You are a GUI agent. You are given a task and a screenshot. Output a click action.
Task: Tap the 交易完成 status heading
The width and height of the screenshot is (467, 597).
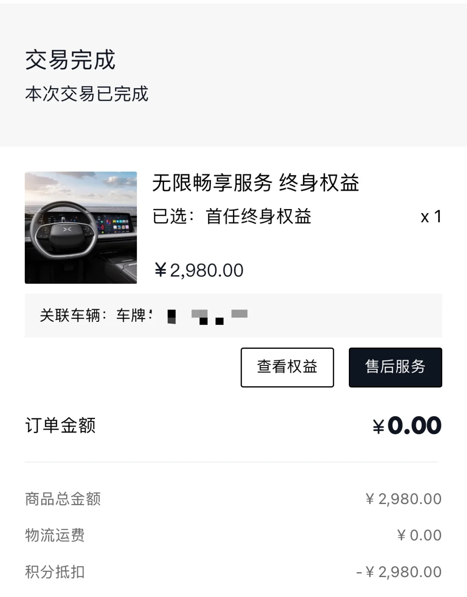point(70,60)
